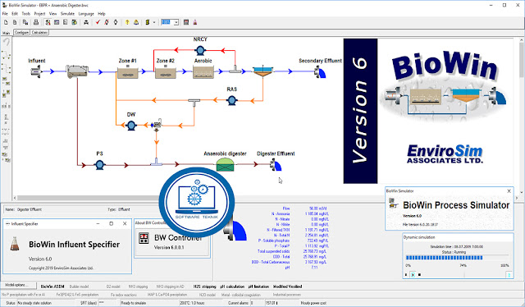
Task: Click the red checkmark toolbar icon
Action: tap(98, 22)
